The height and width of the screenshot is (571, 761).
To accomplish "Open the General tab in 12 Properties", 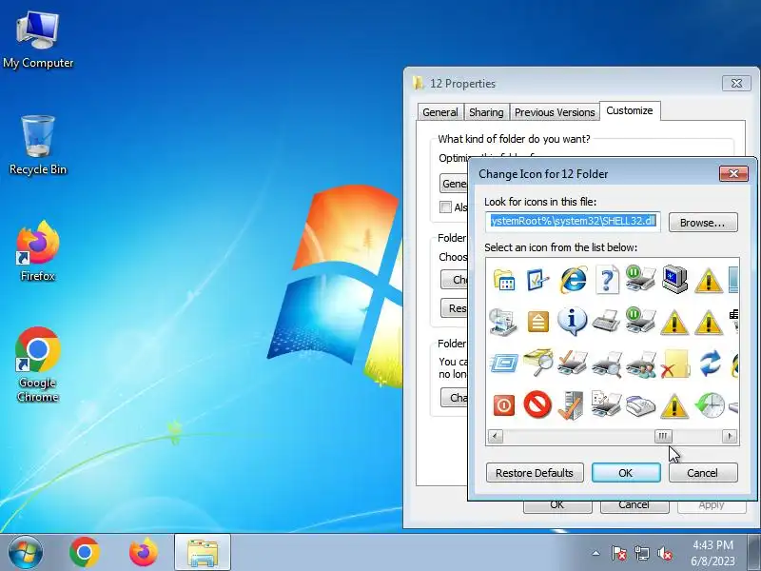I will pyautogui.click(x=440, y=112).
